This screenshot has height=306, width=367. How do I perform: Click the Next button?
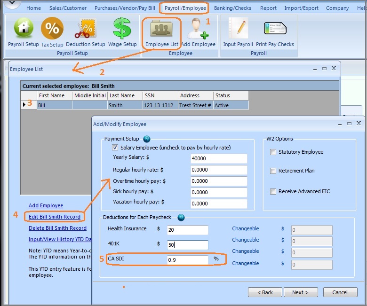[301, 292]
